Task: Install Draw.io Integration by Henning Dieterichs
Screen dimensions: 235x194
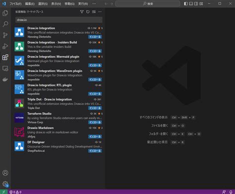Action: click(x=95, y=37)
